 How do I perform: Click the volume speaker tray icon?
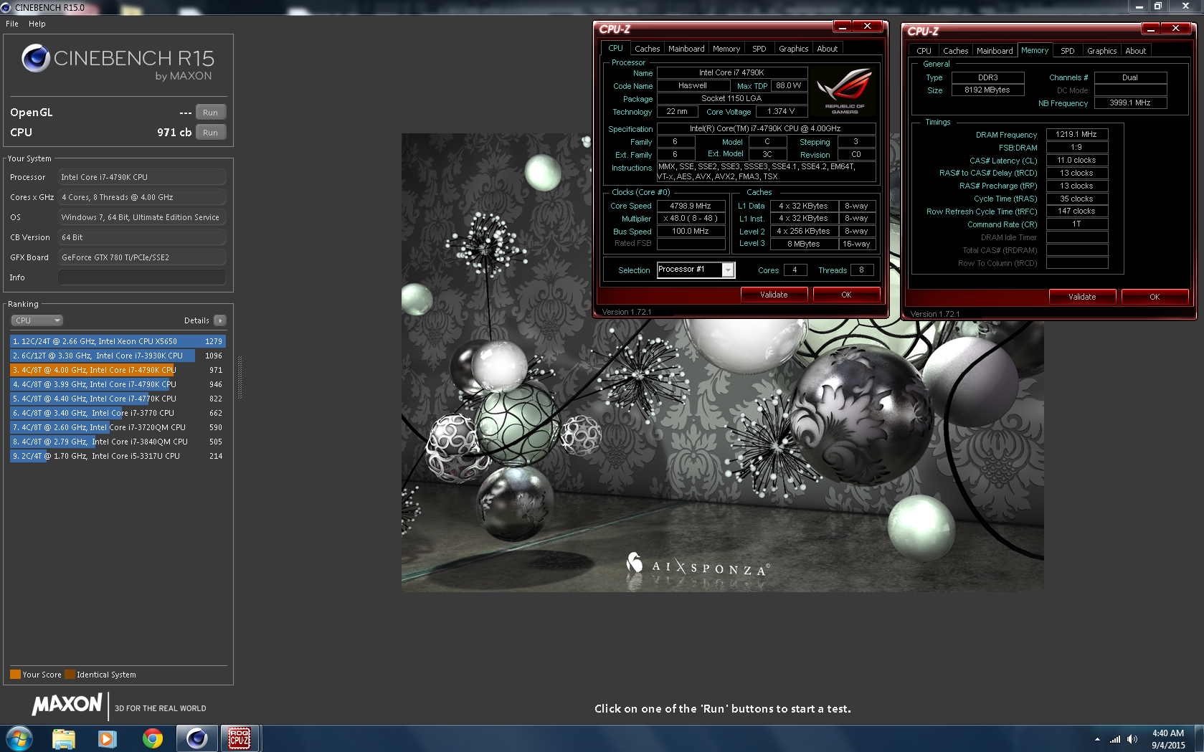(x=1132, y=739)
